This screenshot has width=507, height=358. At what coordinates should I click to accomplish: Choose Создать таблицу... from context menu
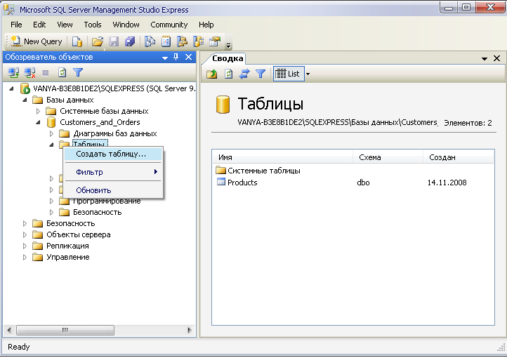(x=113, y=154)
